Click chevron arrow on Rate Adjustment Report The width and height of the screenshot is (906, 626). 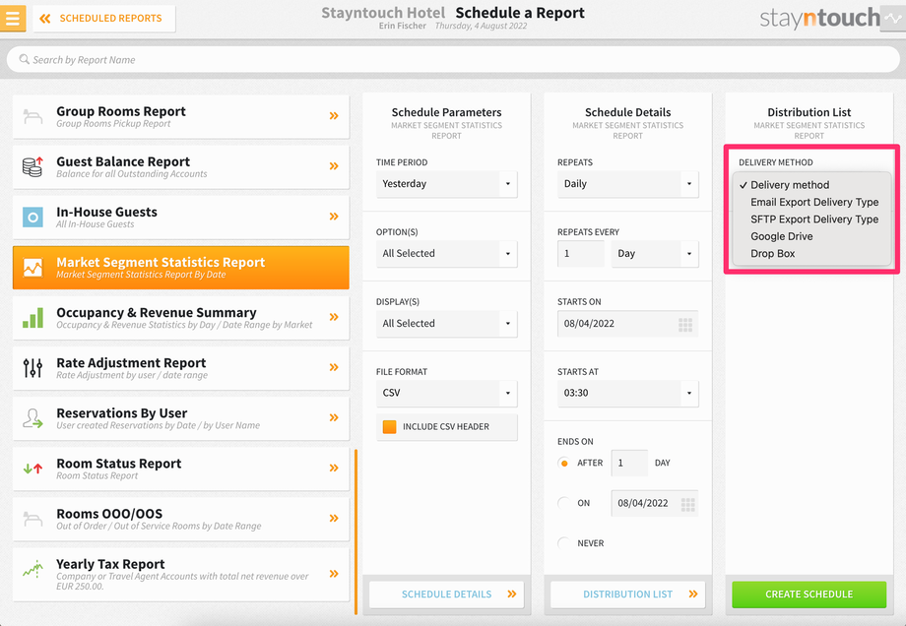(x=334, y=367)
